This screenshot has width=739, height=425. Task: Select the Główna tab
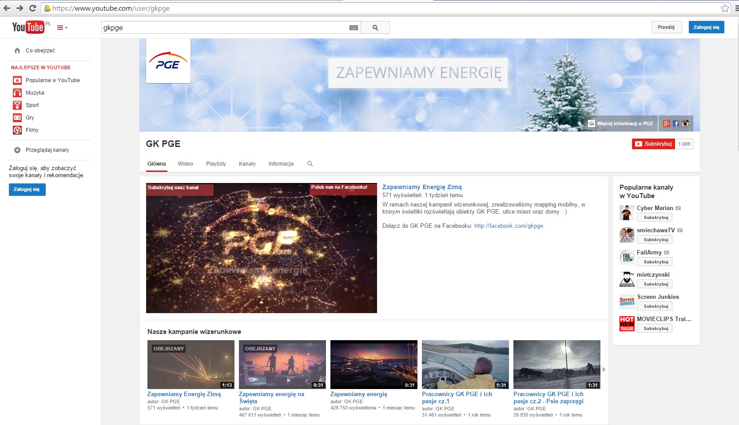click(157, 164)
